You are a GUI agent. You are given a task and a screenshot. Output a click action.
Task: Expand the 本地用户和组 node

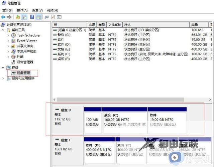tap(8, 52)
